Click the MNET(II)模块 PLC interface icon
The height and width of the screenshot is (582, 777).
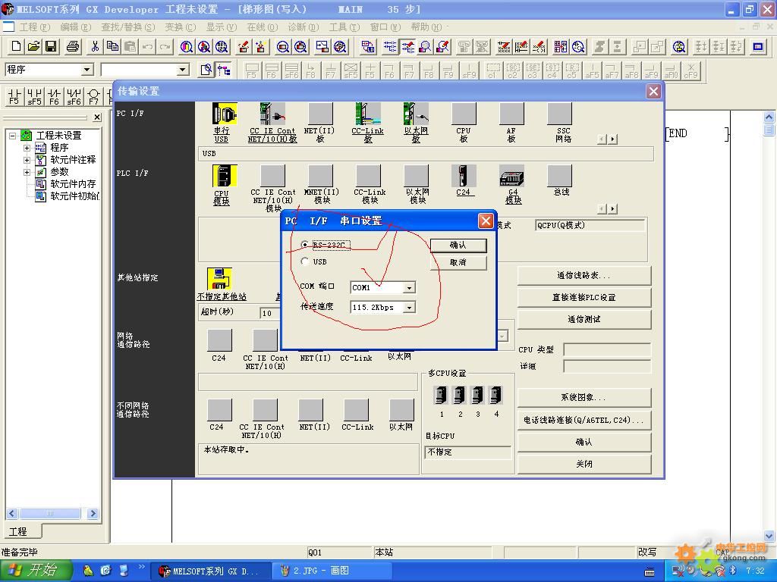coord(320,176)
